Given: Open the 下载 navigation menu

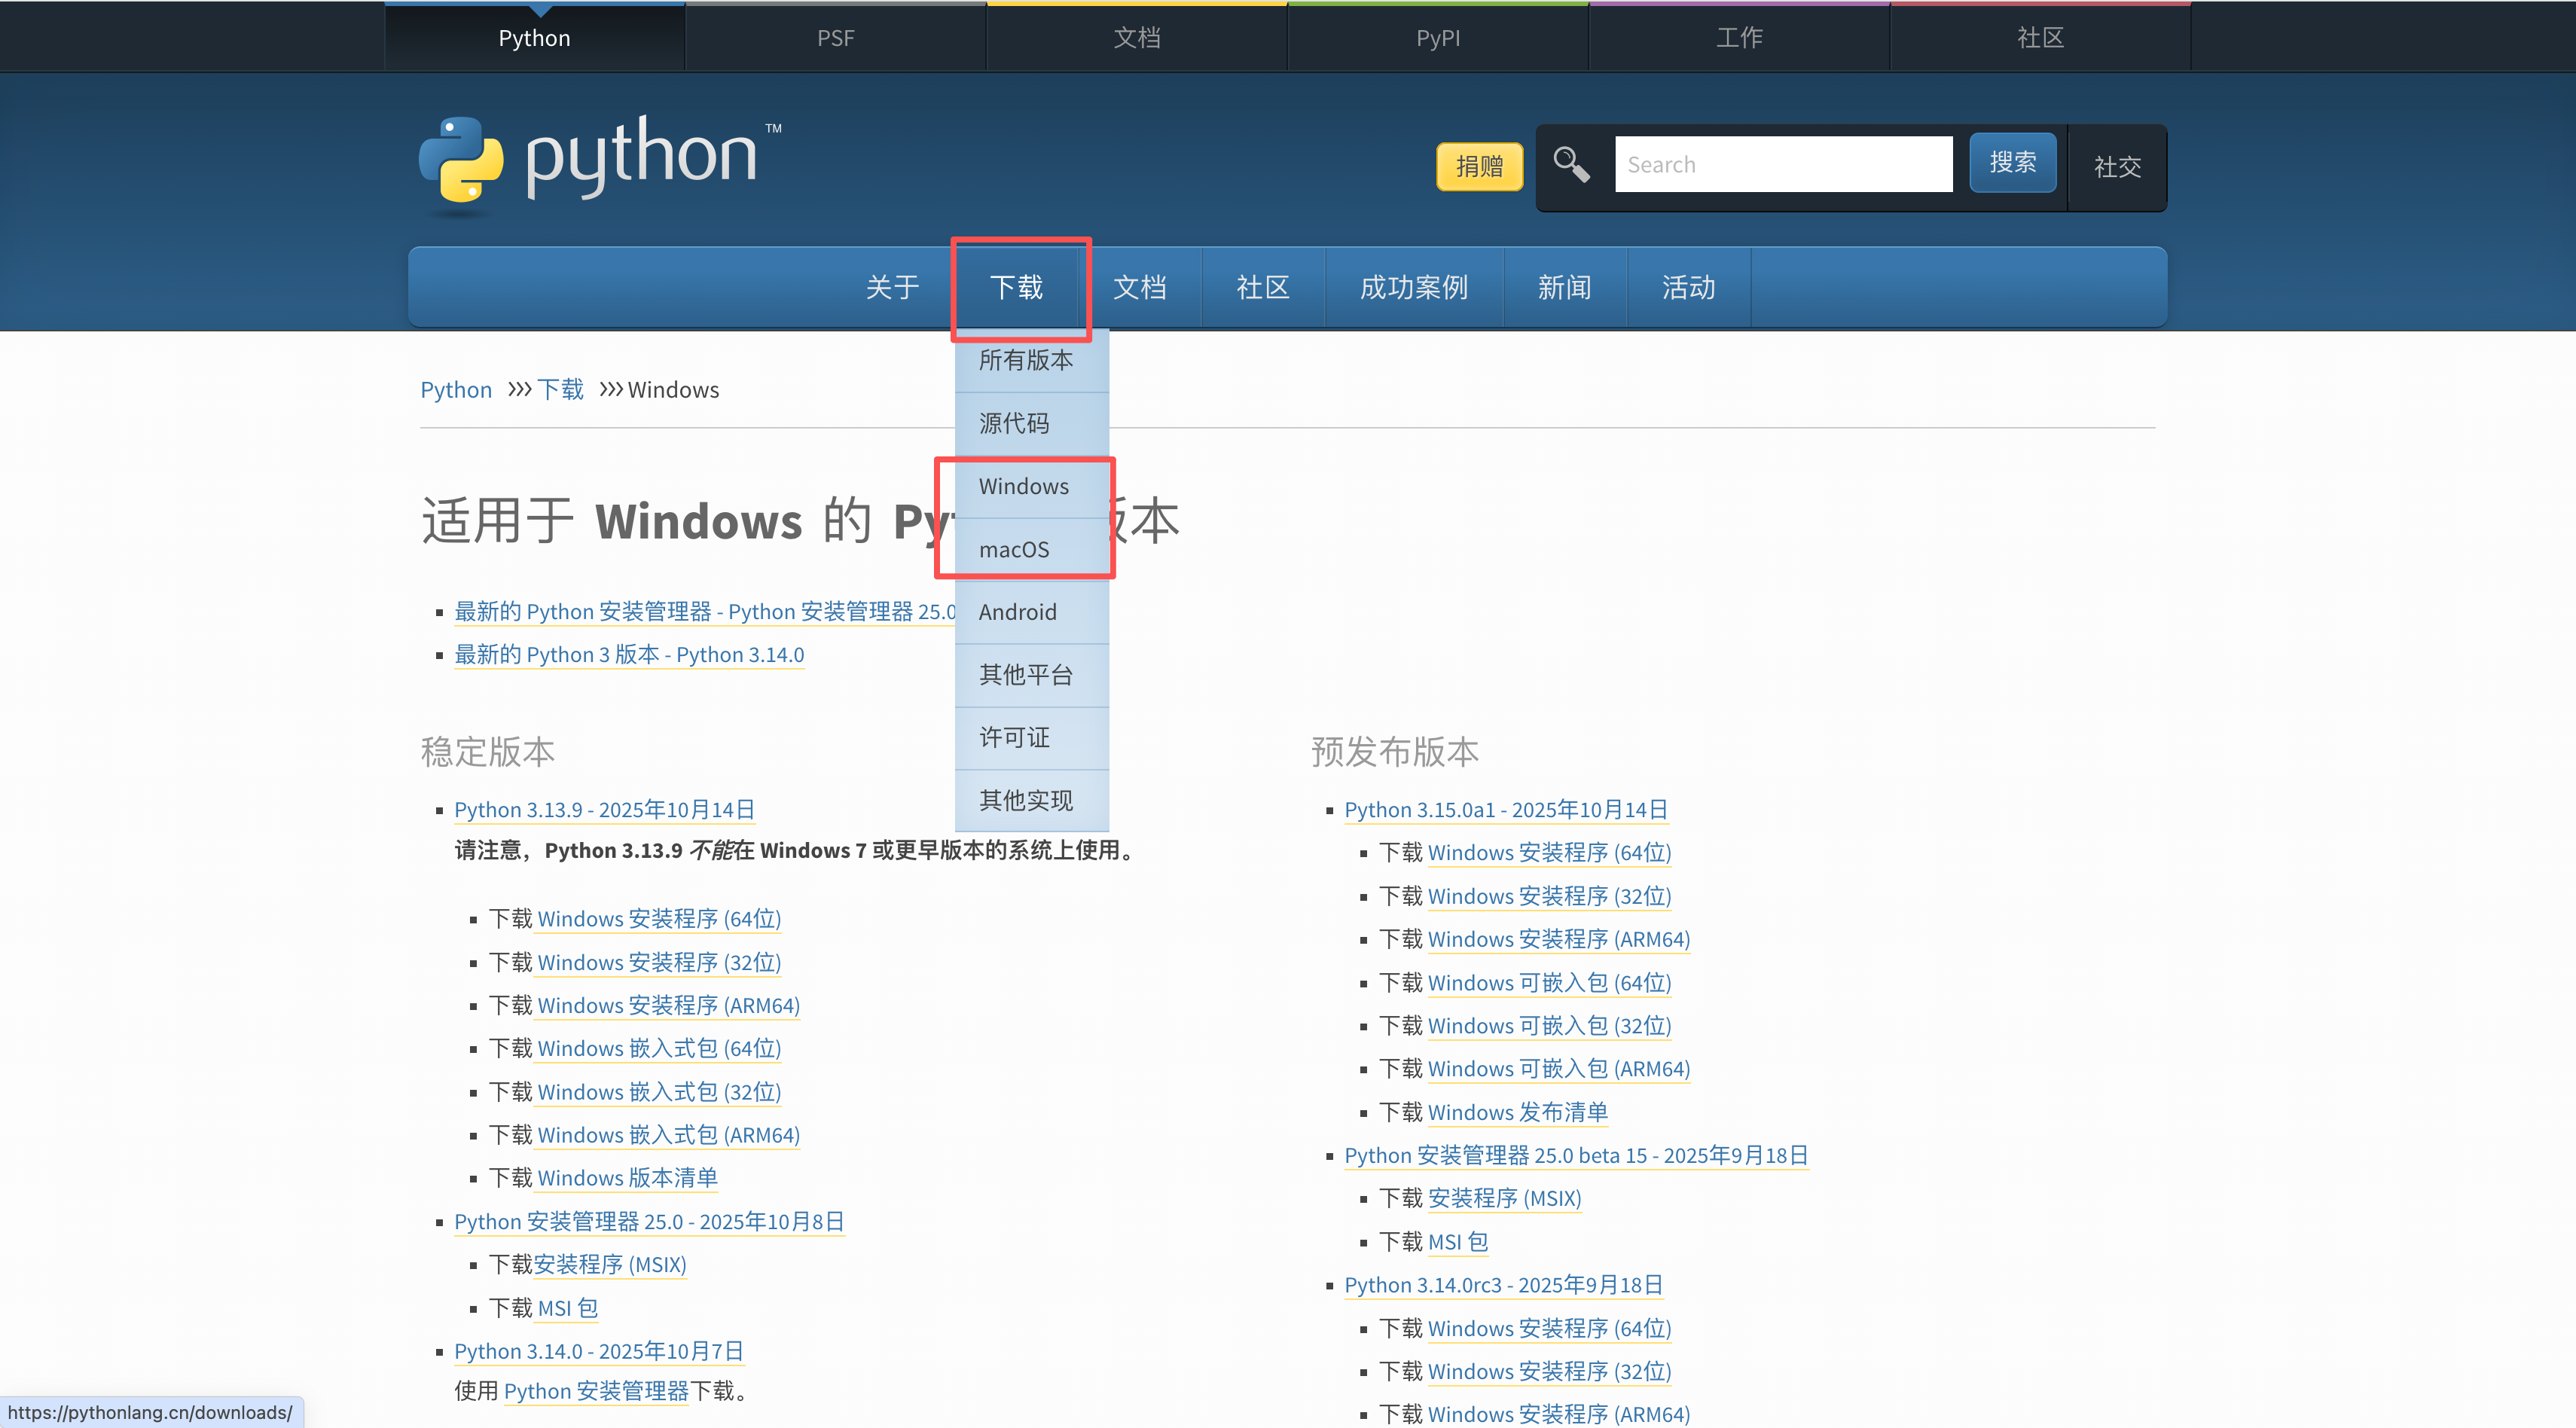Looking at the screenshot, I should tap(1016, 288).
